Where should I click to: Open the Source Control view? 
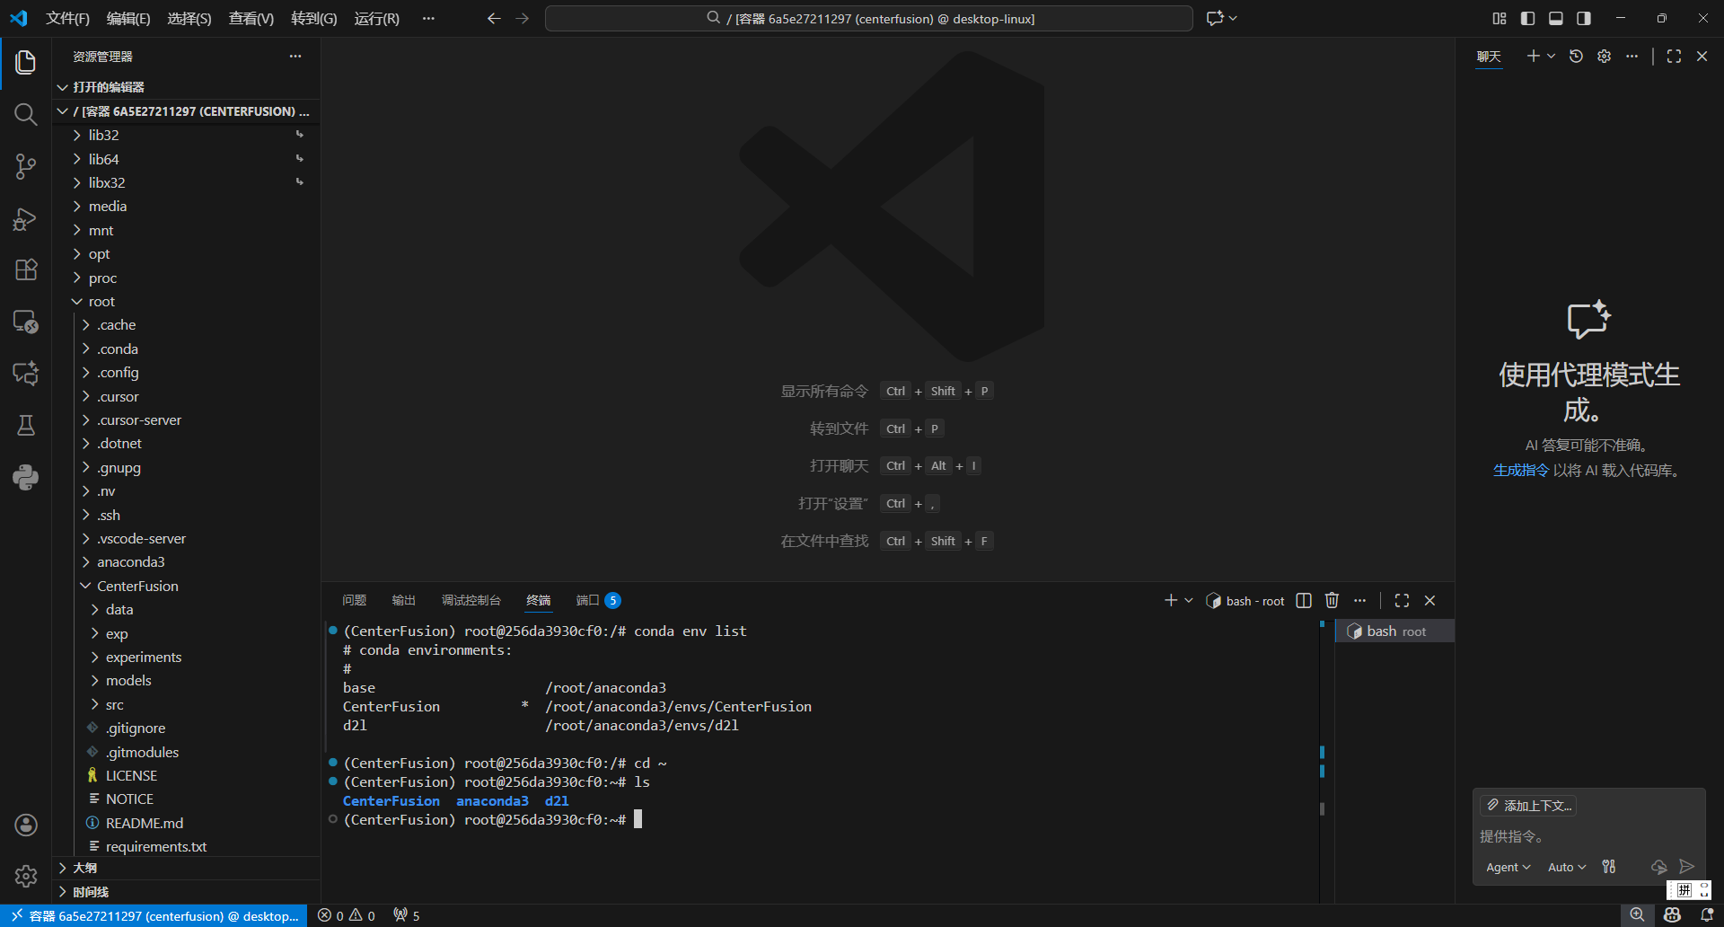[x=26, y=166]
